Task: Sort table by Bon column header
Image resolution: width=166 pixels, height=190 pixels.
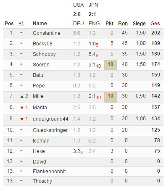Action: (x=123, y=24)
